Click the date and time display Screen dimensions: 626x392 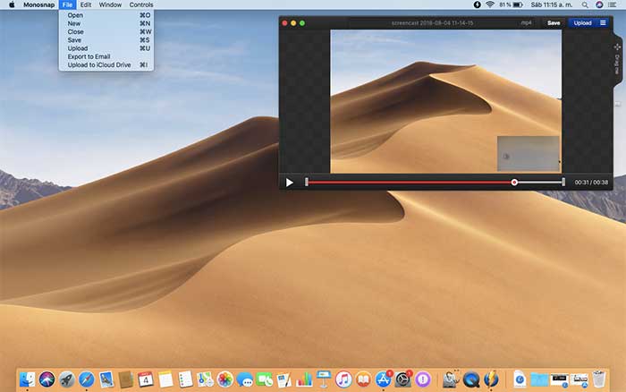[x=552, y=4]
